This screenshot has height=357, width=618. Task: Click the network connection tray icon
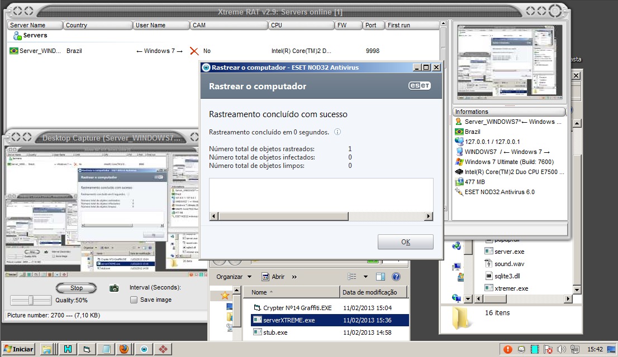tap(575, 349)
